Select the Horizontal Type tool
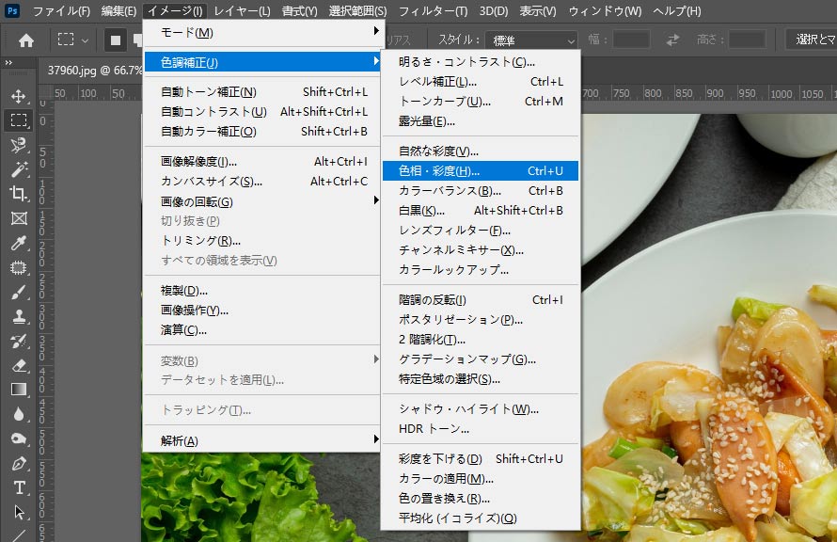This screenshot has height=542, width=837. 19,488
